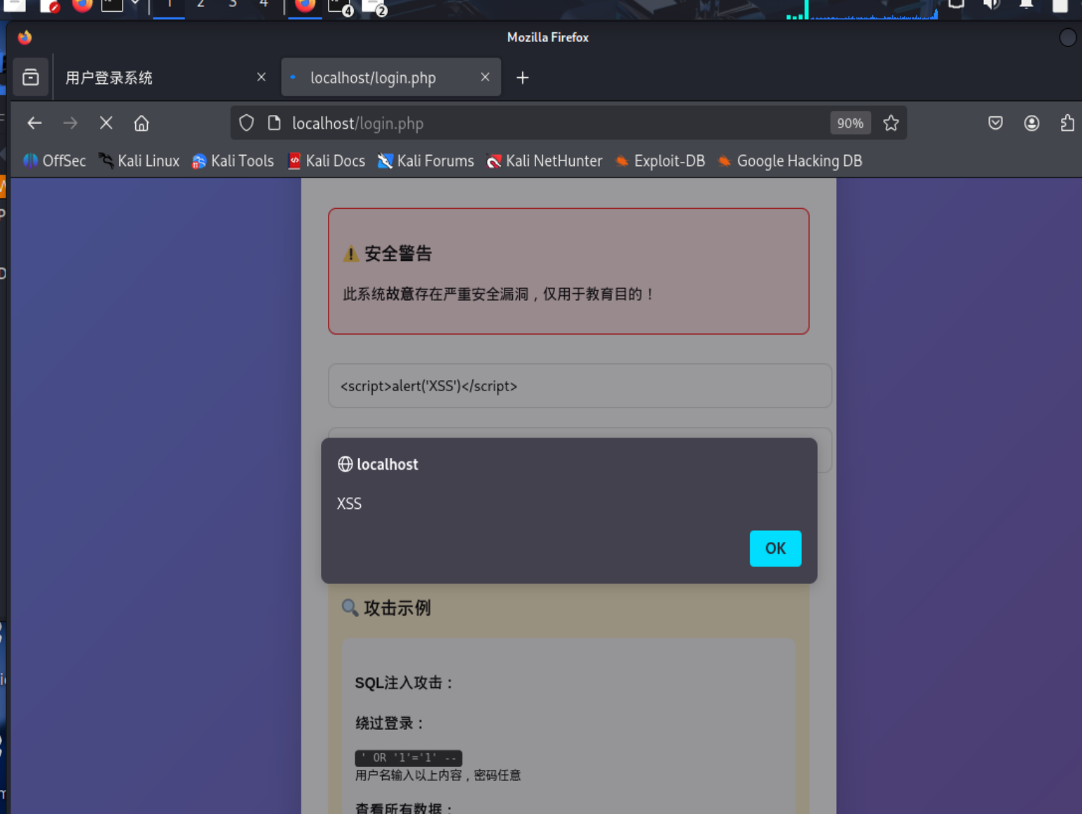Open the Extensions menu

tap(1067, 123)
